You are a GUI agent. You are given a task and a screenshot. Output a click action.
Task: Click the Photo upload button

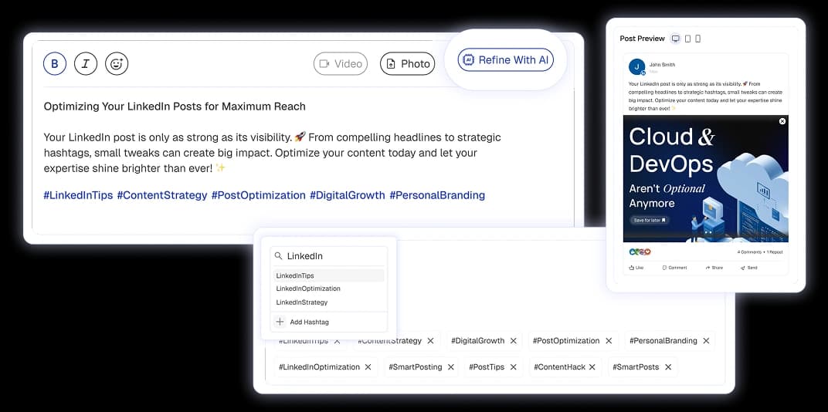407,64
